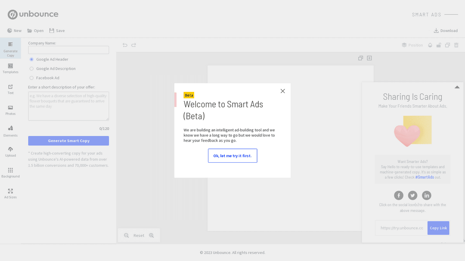Share on Twitter icon
Screen dimensions: 465x261
412,195
